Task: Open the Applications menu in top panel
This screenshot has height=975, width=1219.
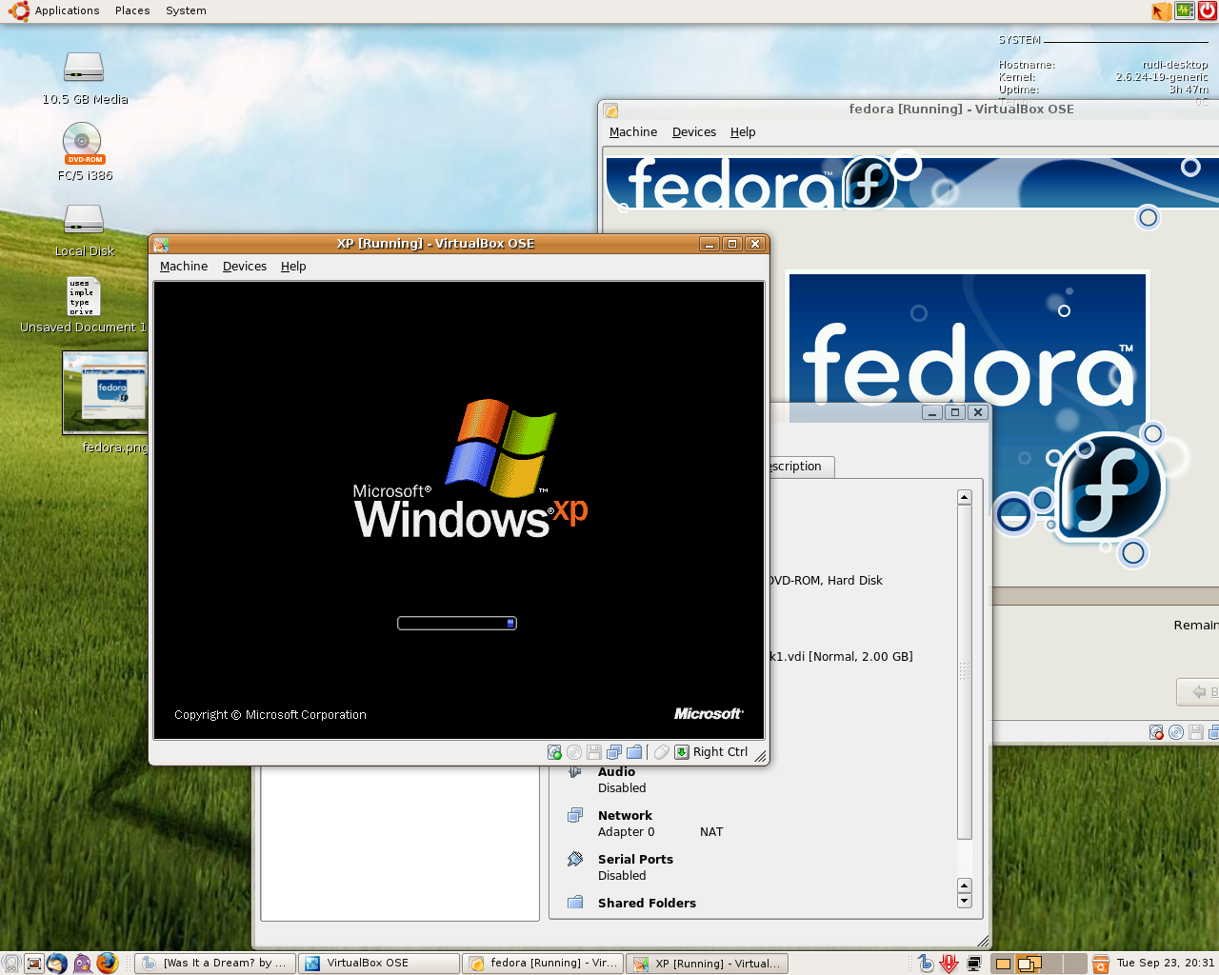Action: pos(67,10)
